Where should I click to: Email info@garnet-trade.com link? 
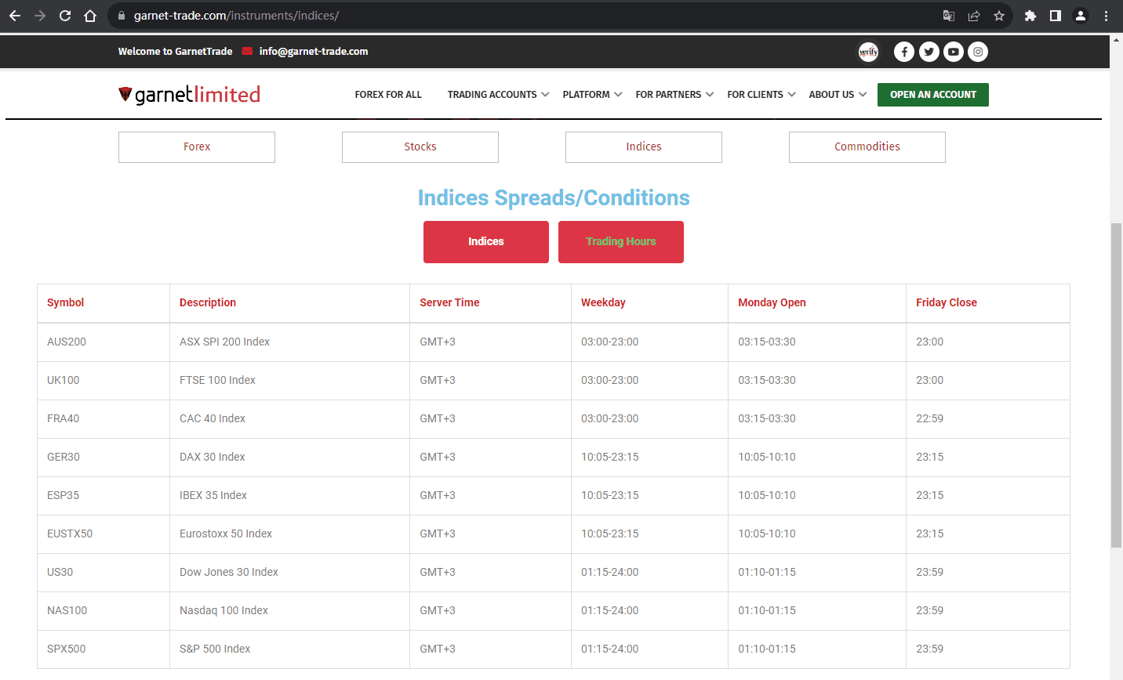coord(314,51)
